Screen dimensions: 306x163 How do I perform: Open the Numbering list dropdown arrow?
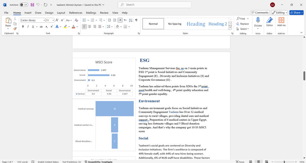tap(96, 20)
